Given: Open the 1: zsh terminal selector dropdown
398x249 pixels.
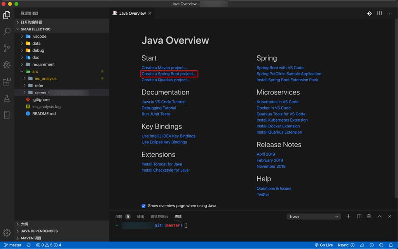Looking at the screenshot, I should point(314,217).
